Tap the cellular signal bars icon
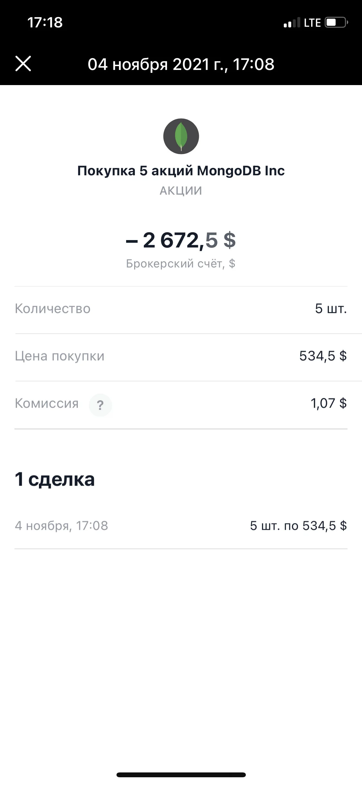 [x=292, y=23]
